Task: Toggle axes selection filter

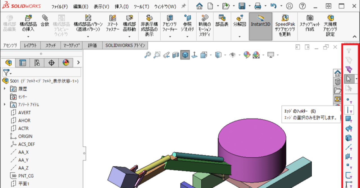Action: click(x=349, y=147)
